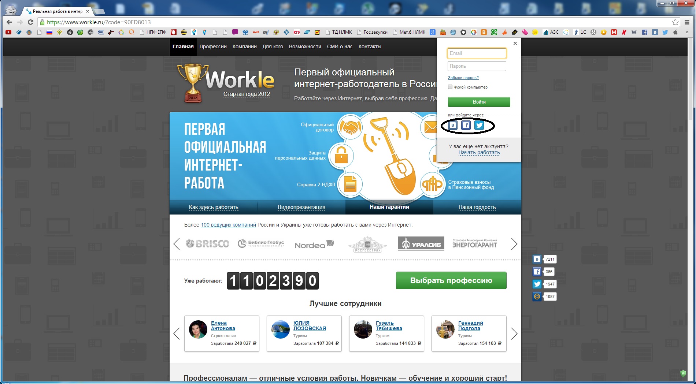Click the official contract handshake icon
696x384 pixels.
coord(351,127)
